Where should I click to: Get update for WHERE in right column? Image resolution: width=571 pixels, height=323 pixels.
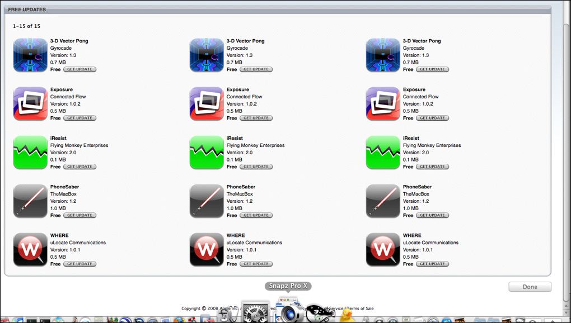tap(432, 264)
